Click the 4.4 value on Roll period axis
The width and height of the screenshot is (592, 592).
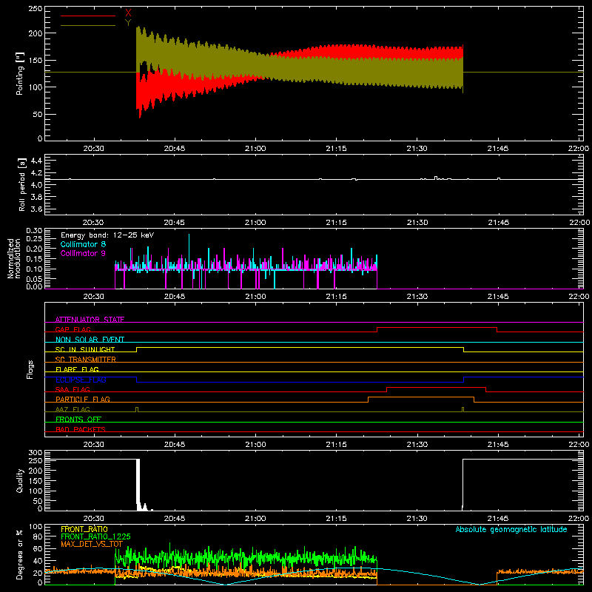36,161
